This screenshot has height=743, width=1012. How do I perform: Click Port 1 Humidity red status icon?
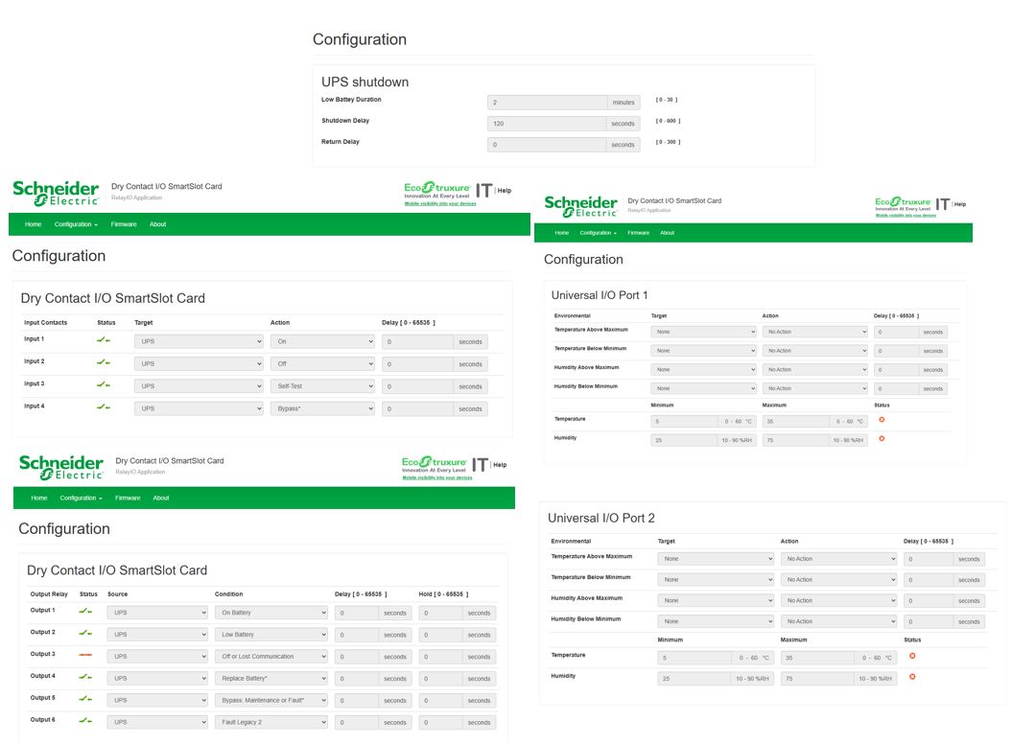pyautogui.click(x=882, y=438)
